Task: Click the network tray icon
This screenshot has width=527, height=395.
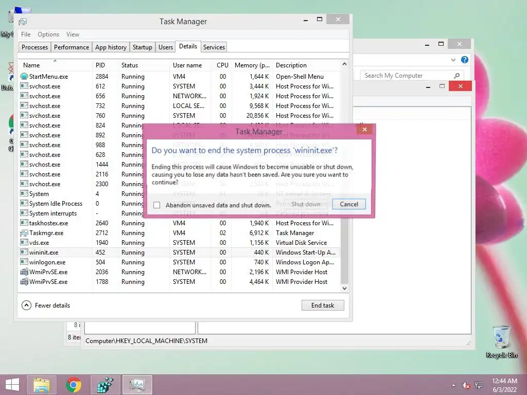Action: coord(479,385)
